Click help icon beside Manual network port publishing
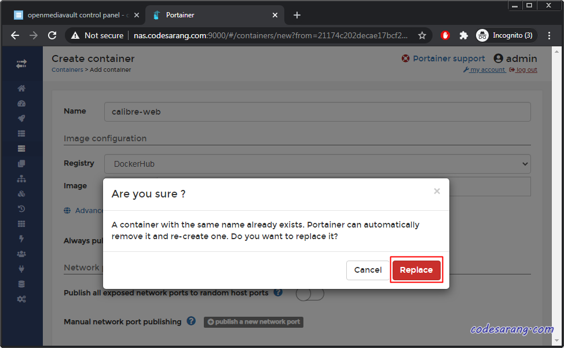 tap(191, 321)
